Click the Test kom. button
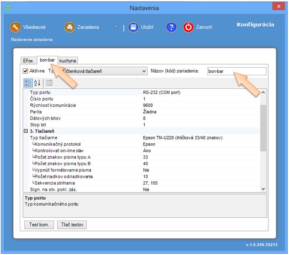This screenshot has width=289, height=255. click(39, 225)
